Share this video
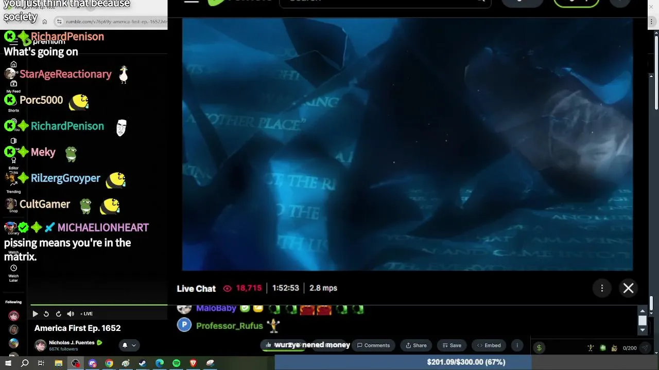Viewport: 659px width, 370px height. click(415, 345)
